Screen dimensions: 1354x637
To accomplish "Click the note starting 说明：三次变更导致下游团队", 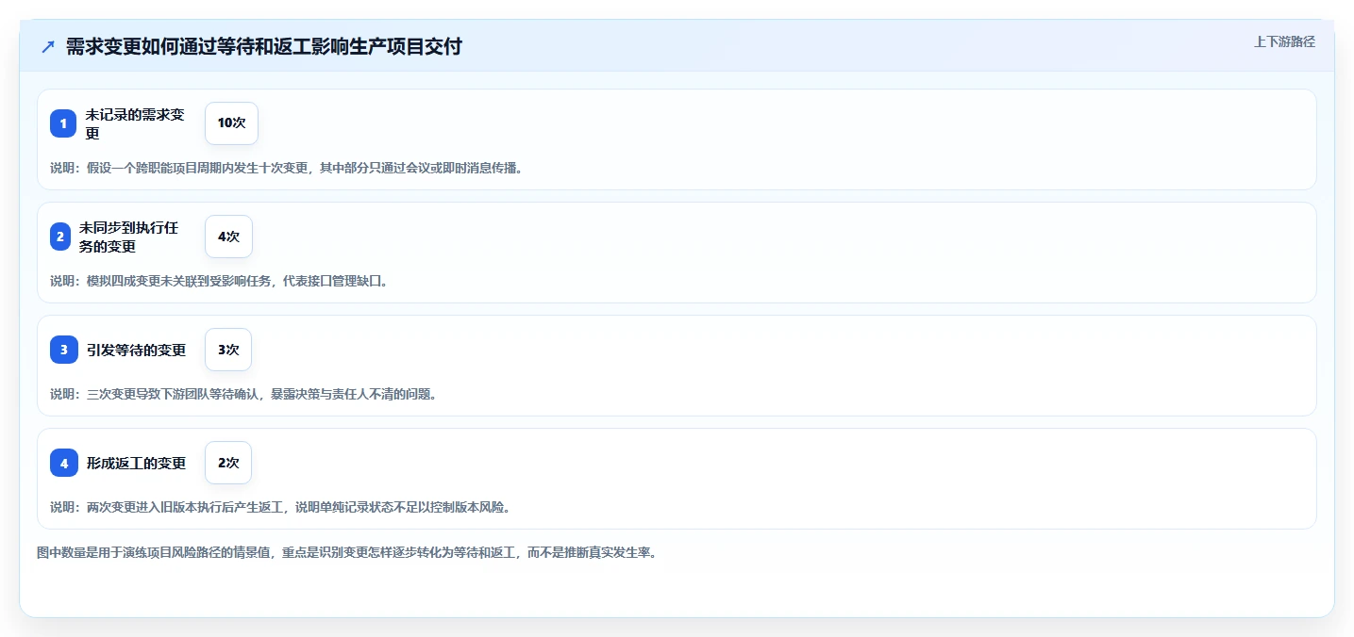I will pos(243,394).
